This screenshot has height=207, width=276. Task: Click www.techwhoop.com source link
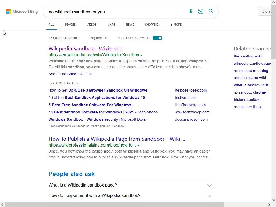[192, 112]
